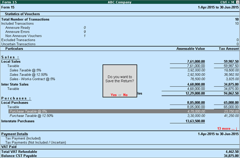Open Tax Payments (Not Included / Uncertain)
The height and width of the screenshot is (158, 240).
pos(36,142)
